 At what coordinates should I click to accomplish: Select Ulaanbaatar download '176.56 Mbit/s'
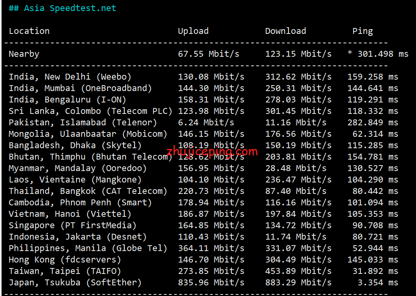298,134
